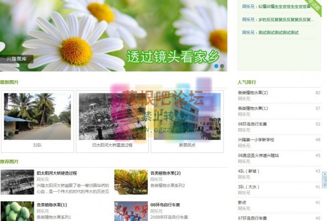327x221 pixels.
Task: Open 08环岛自行车赛 in popularity ranking
Action: pyautogui.click(x=252, y=124)
